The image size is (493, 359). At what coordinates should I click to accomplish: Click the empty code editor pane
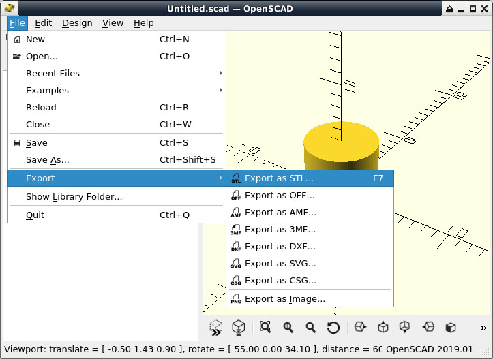[x=101, y=281]
